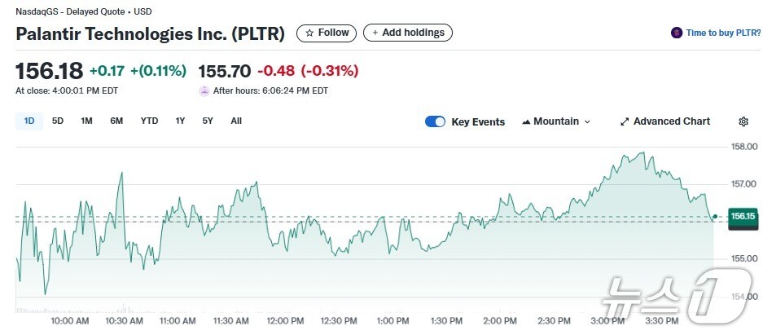The image size is (763, 335).
Task: Toggle the Key Events switch
Action: tap(435, 121)
